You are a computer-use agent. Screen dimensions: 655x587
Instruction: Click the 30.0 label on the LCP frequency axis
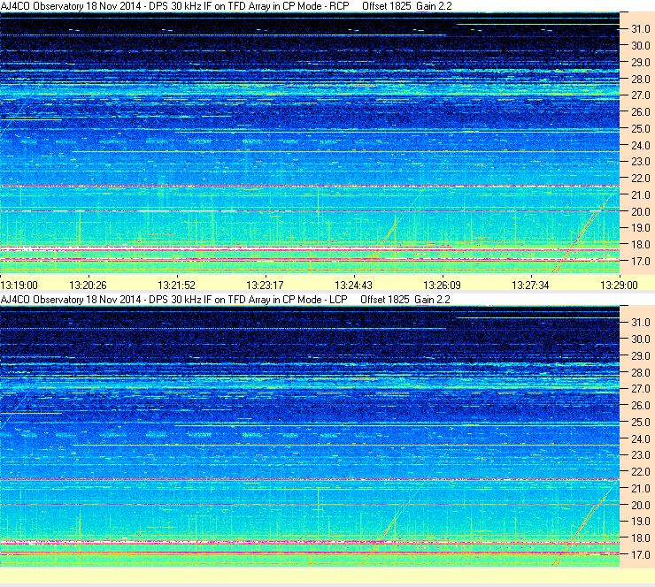pyautogui.click(x=640, y=339)
